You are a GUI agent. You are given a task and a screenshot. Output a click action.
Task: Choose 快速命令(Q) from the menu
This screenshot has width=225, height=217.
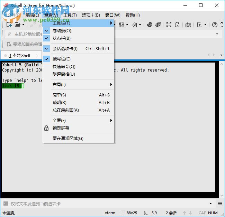point(78,67)
